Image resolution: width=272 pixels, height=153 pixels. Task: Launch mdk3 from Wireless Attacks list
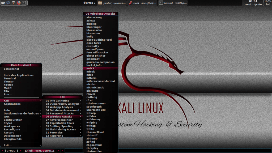coord(101,69)
